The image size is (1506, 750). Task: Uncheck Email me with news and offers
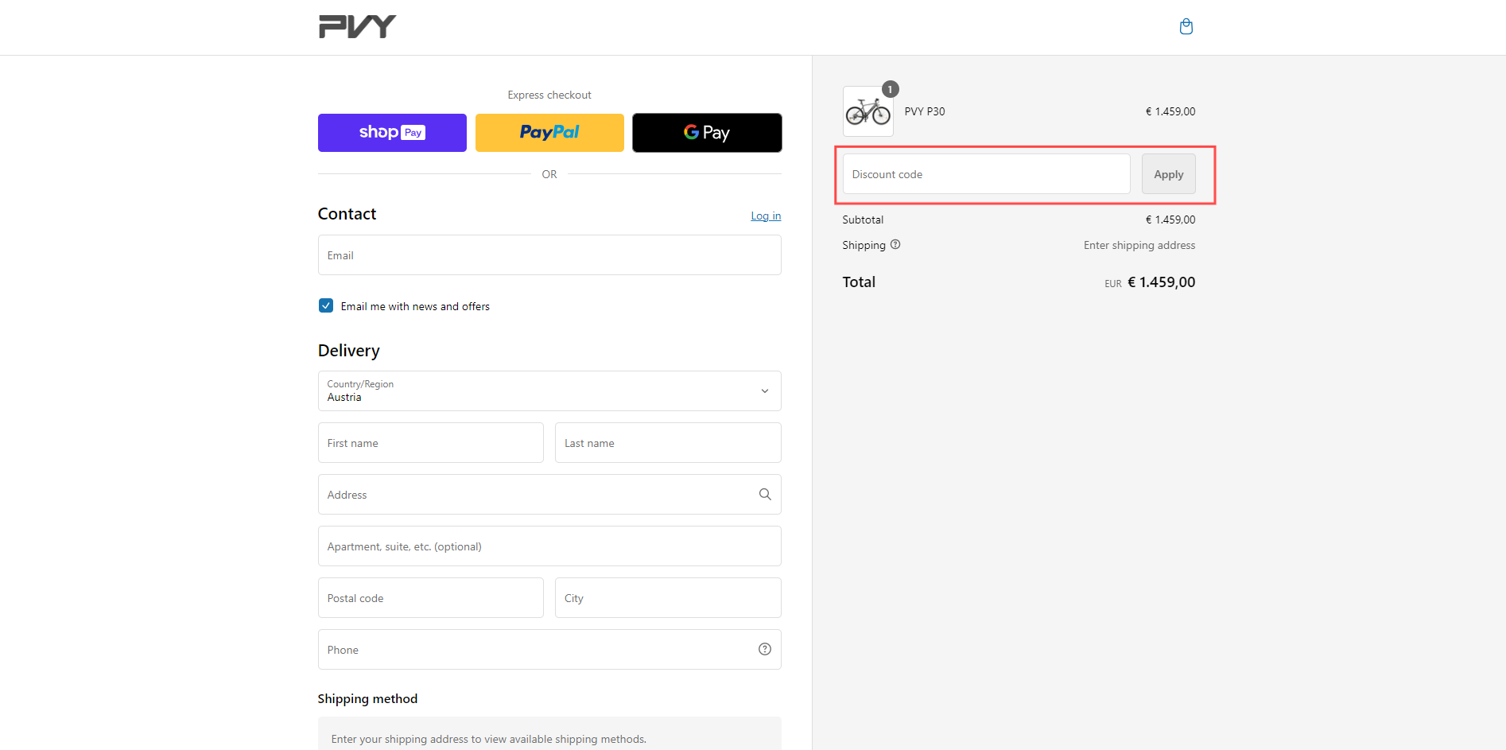326,305
